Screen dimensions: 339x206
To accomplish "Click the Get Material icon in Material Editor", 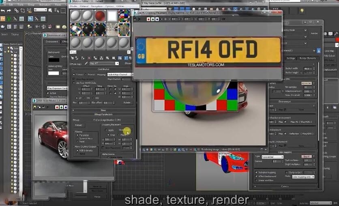I will [x=73, y=58].
